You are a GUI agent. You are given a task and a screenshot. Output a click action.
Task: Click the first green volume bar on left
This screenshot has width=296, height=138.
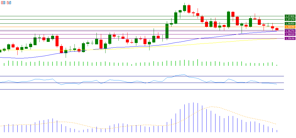(x=4, y=64)
